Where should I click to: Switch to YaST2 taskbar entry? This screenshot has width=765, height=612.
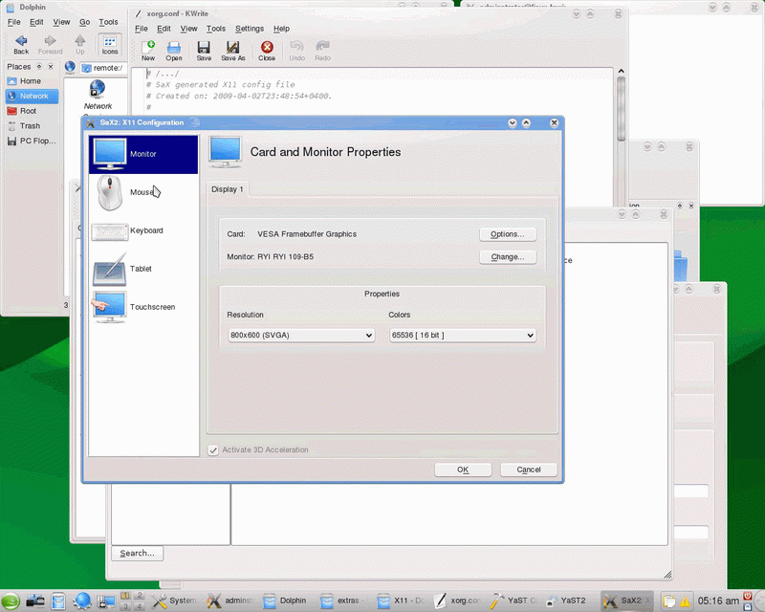[566, 601]
